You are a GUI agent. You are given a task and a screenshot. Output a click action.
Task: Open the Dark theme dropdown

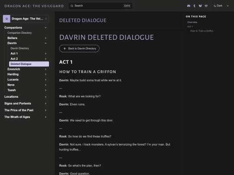221,6
